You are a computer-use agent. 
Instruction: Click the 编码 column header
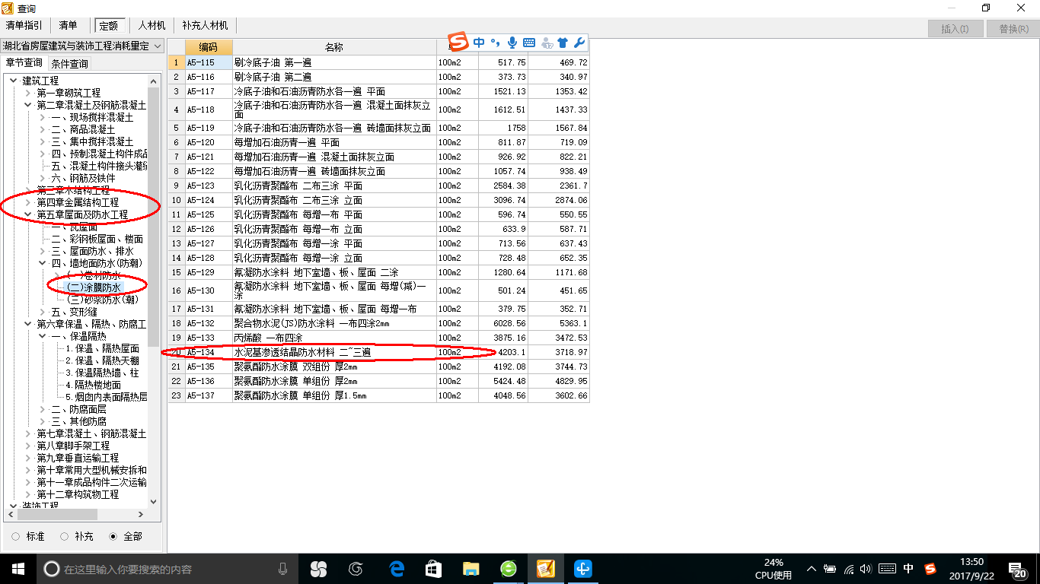coord(209,47)
